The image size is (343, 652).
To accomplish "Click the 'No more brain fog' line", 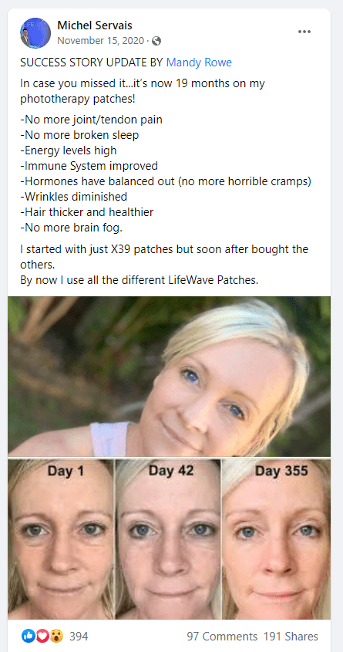I will point(72,228).
